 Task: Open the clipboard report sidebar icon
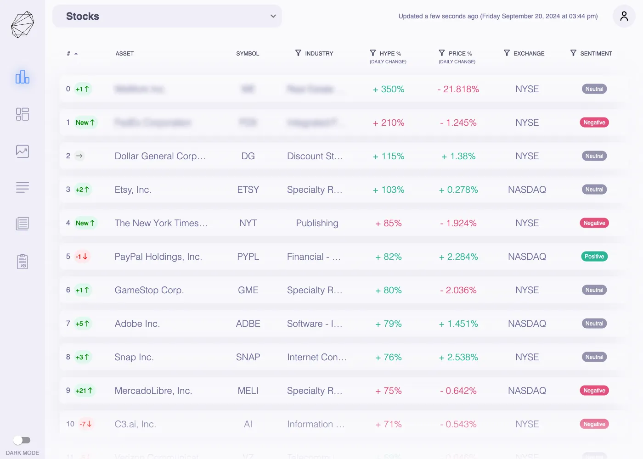tap(23, 261)
